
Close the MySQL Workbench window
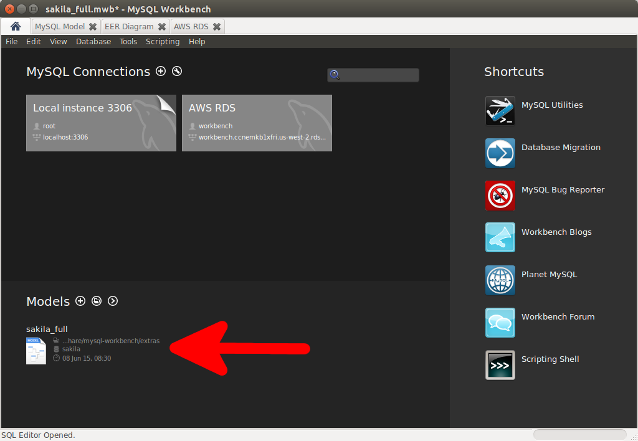tap(10, 9)
